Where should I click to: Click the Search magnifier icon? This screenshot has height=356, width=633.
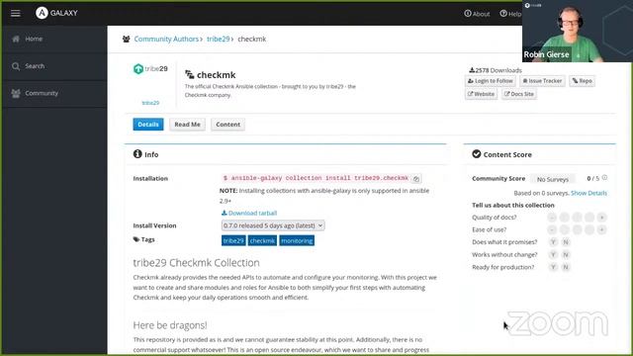[x=16, y=66]
